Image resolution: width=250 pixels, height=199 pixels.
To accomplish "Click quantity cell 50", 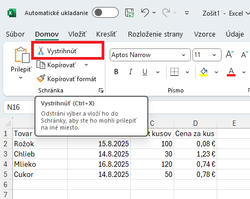I will 152,174.
